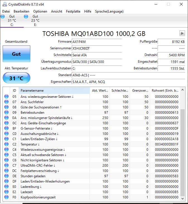188x204 pixels.
Task: Click status orb for ID 0A row
Action: [x=6, y=118]
